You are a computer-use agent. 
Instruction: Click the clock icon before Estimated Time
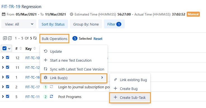(x=72, y=14)
